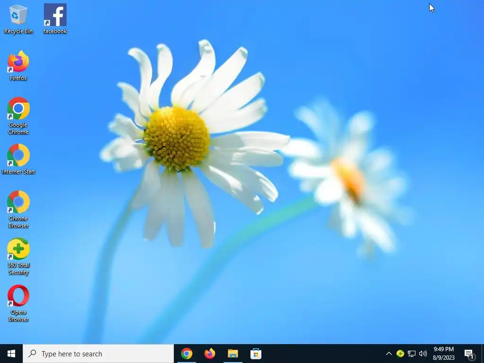The image size is (484, 363).
Task: Open 360 Total Security tray icon
Action: coord(400,354)
